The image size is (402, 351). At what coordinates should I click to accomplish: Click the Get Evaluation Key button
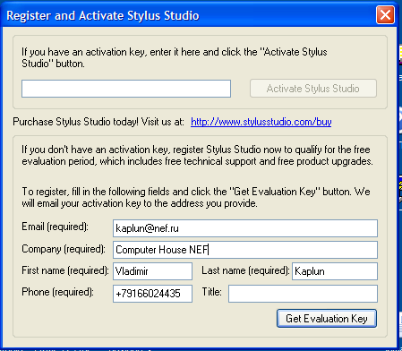click(x=327, y=319)
